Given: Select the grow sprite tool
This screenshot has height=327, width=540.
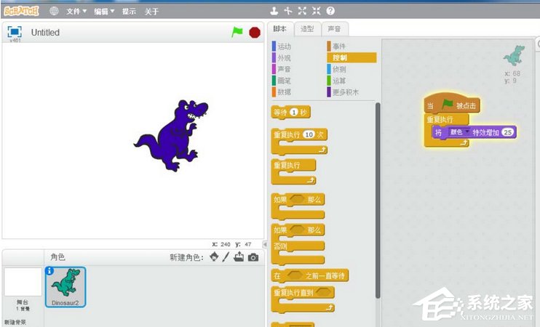Looking at the screenshot, I should click(x=302, y=11).
